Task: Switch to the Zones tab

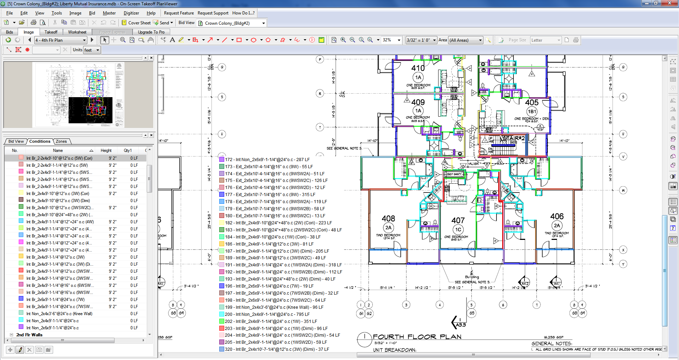Action: [x=61, y=141]
